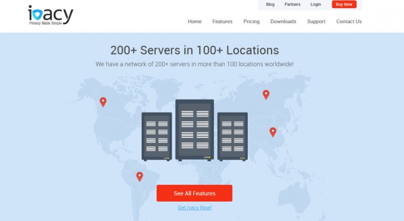Click the red Buy Now button
Image resolution: width=404 pixels, height=221 pixels.
tap(344, 4)
